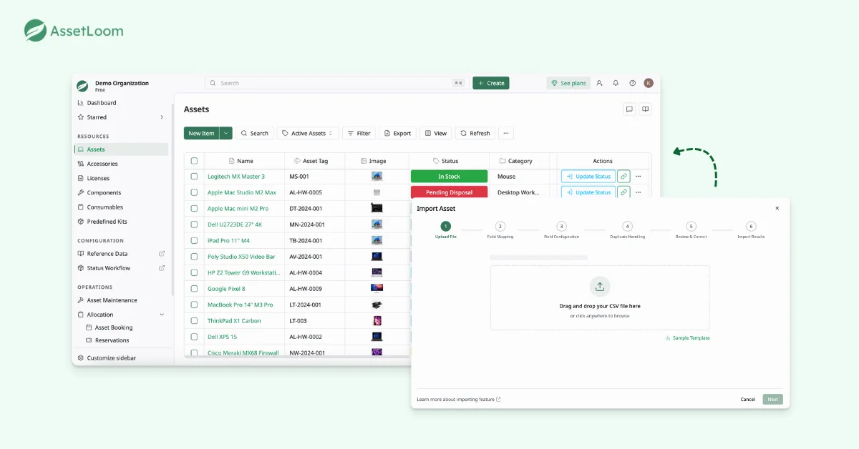Click the Consumables icon in the sidebar
Screen dimensions: 859x449
pos(81,207)
